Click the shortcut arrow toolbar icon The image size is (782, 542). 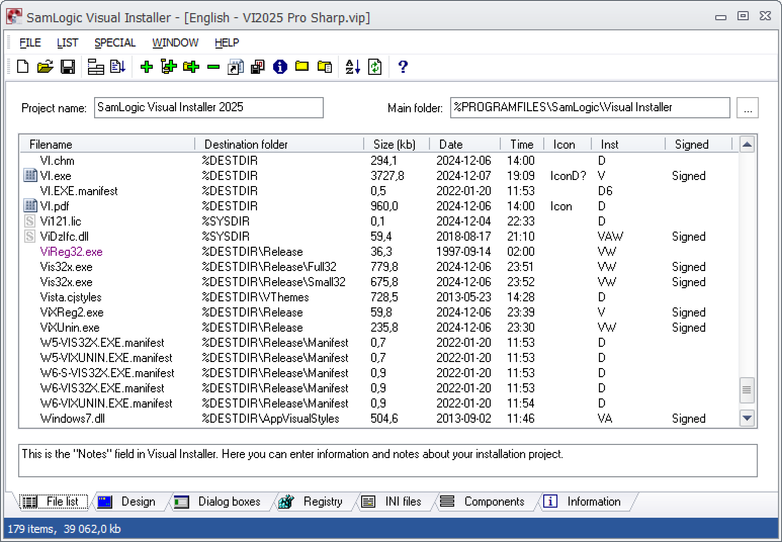236,67
